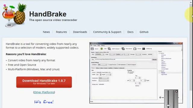Open the News navigation link
Viewport: 193px width, 108px height.
pyautogui.click(x=46, y=32)
